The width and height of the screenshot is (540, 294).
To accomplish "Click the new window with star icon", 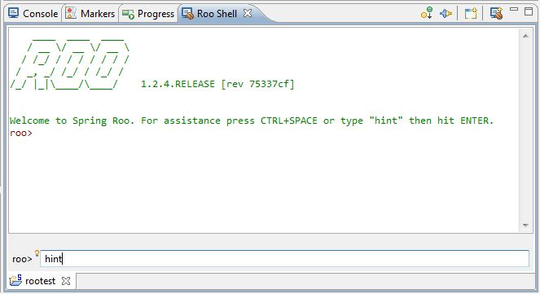I will 471,13.
